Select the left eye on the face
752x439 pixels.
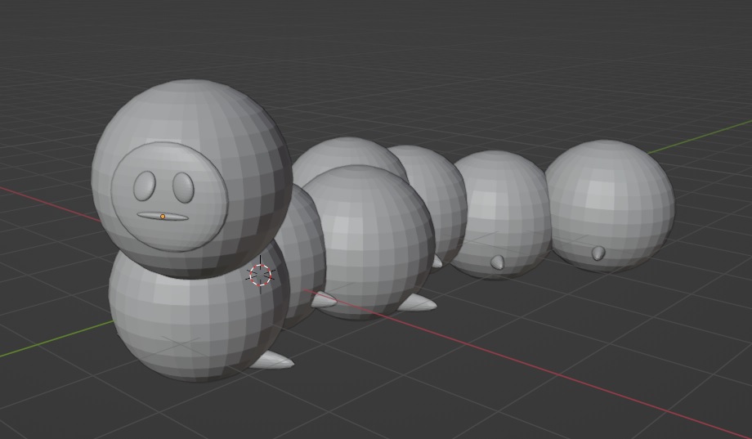145,186
